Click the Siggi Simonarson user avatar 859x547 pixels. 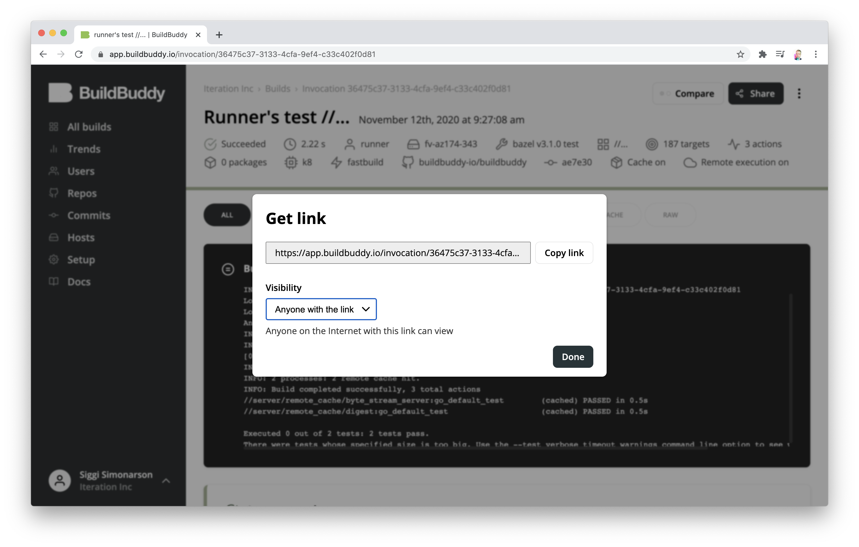tap(59, 480)
